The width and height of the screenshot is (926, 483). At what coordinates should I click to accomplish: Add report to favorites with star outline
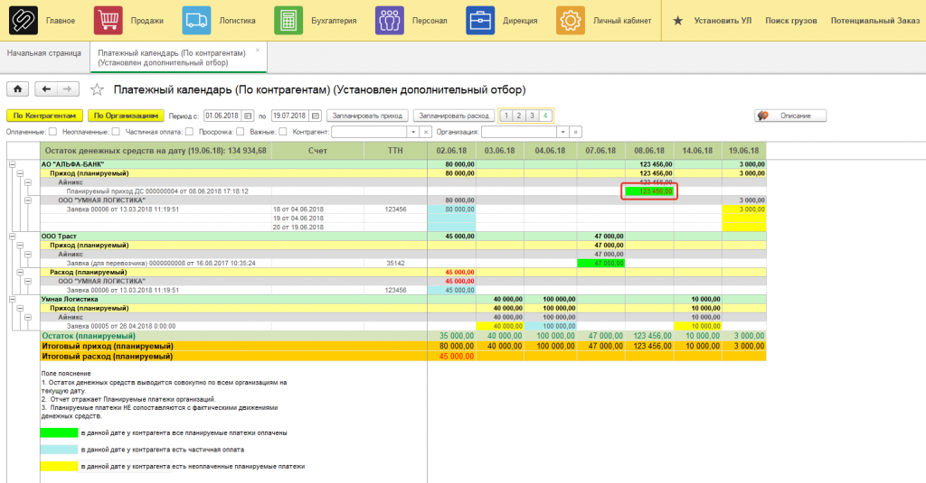[x=97, y=89]
